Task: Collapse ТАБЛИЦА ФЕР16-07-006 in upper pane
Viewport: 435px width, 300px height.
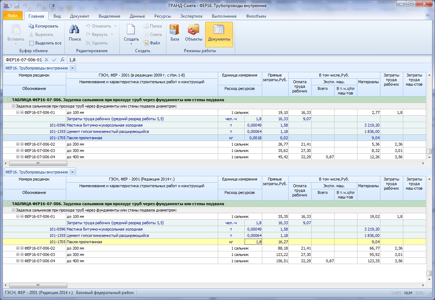Action: (x=10, y=100)
